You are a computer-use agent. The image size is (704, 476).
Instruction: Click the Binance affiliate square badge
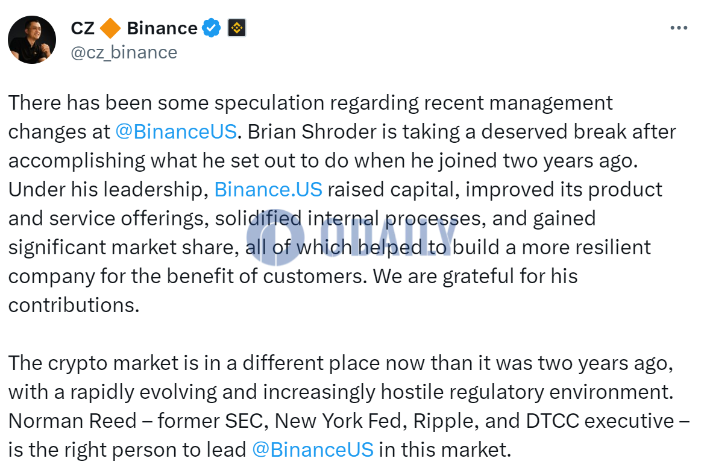point(237,28)
